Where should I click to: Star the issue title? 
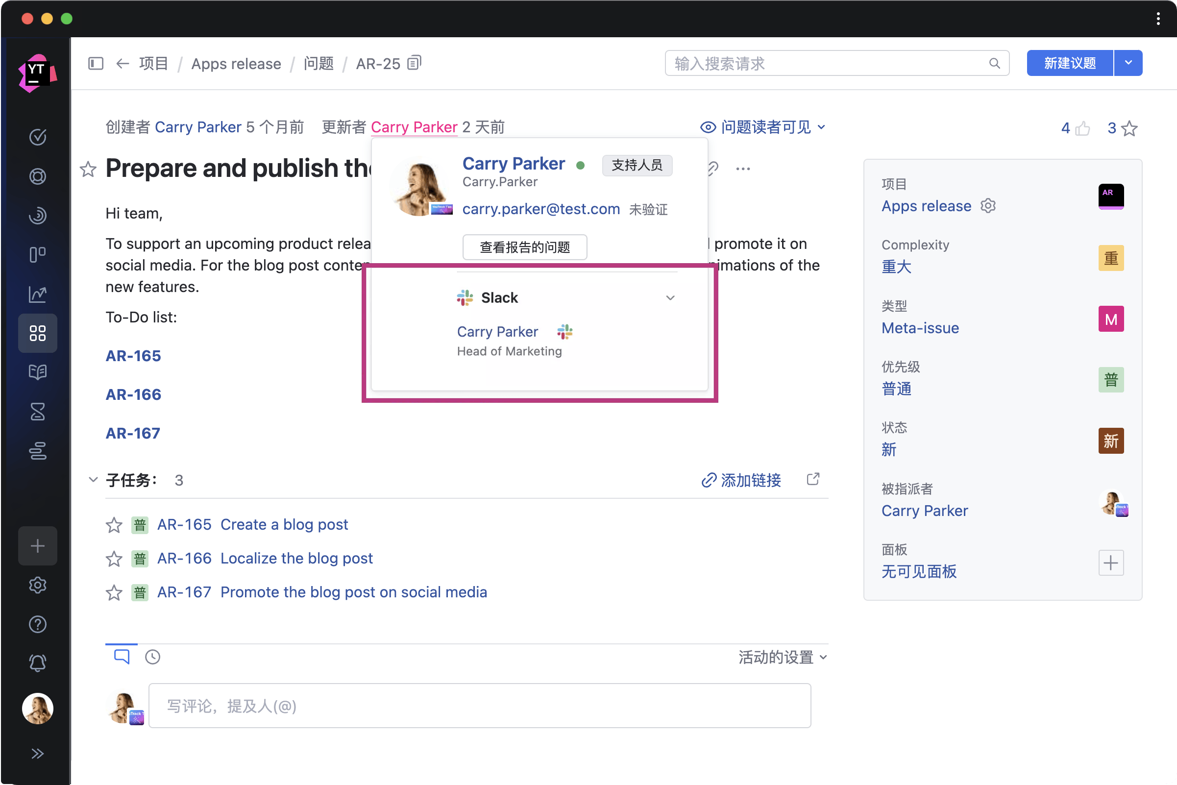point(88,169)
